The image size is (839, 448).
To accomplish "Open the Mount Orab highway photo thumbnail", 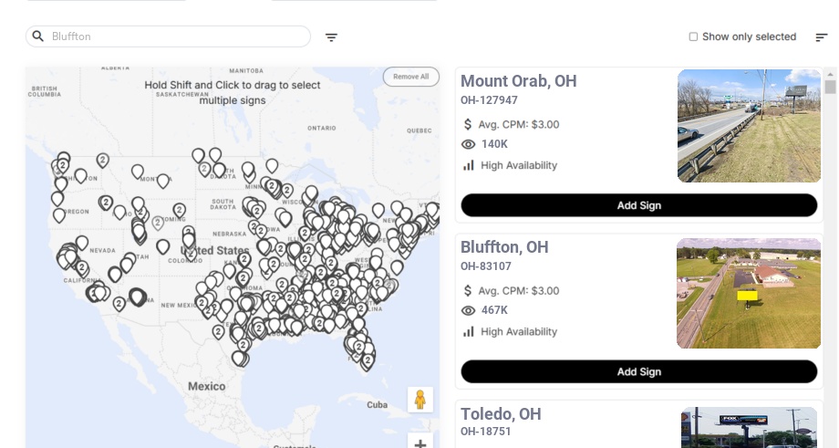I will click(749, 126).
